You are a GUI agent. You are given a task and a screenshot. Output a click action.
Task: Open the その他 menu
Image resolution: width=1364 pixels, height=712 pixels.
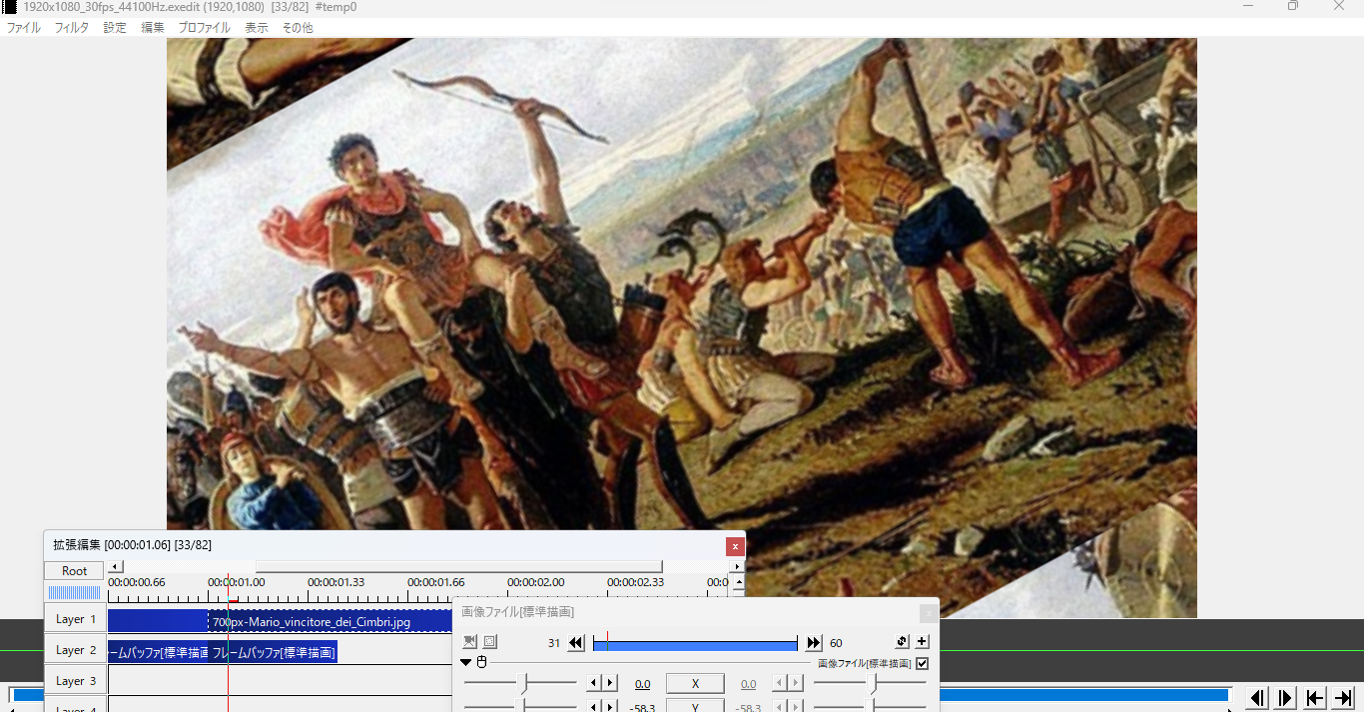(298, 28)
